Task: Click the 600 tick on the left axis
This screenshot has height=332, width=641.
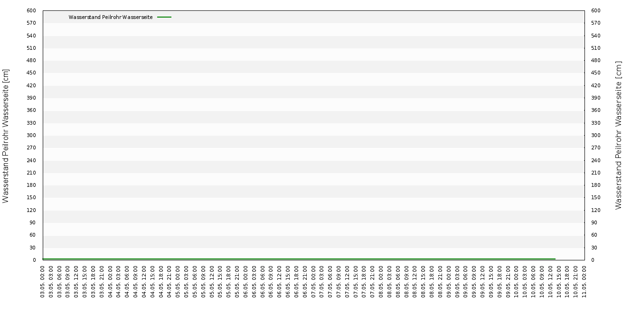Action: [32, 10]
